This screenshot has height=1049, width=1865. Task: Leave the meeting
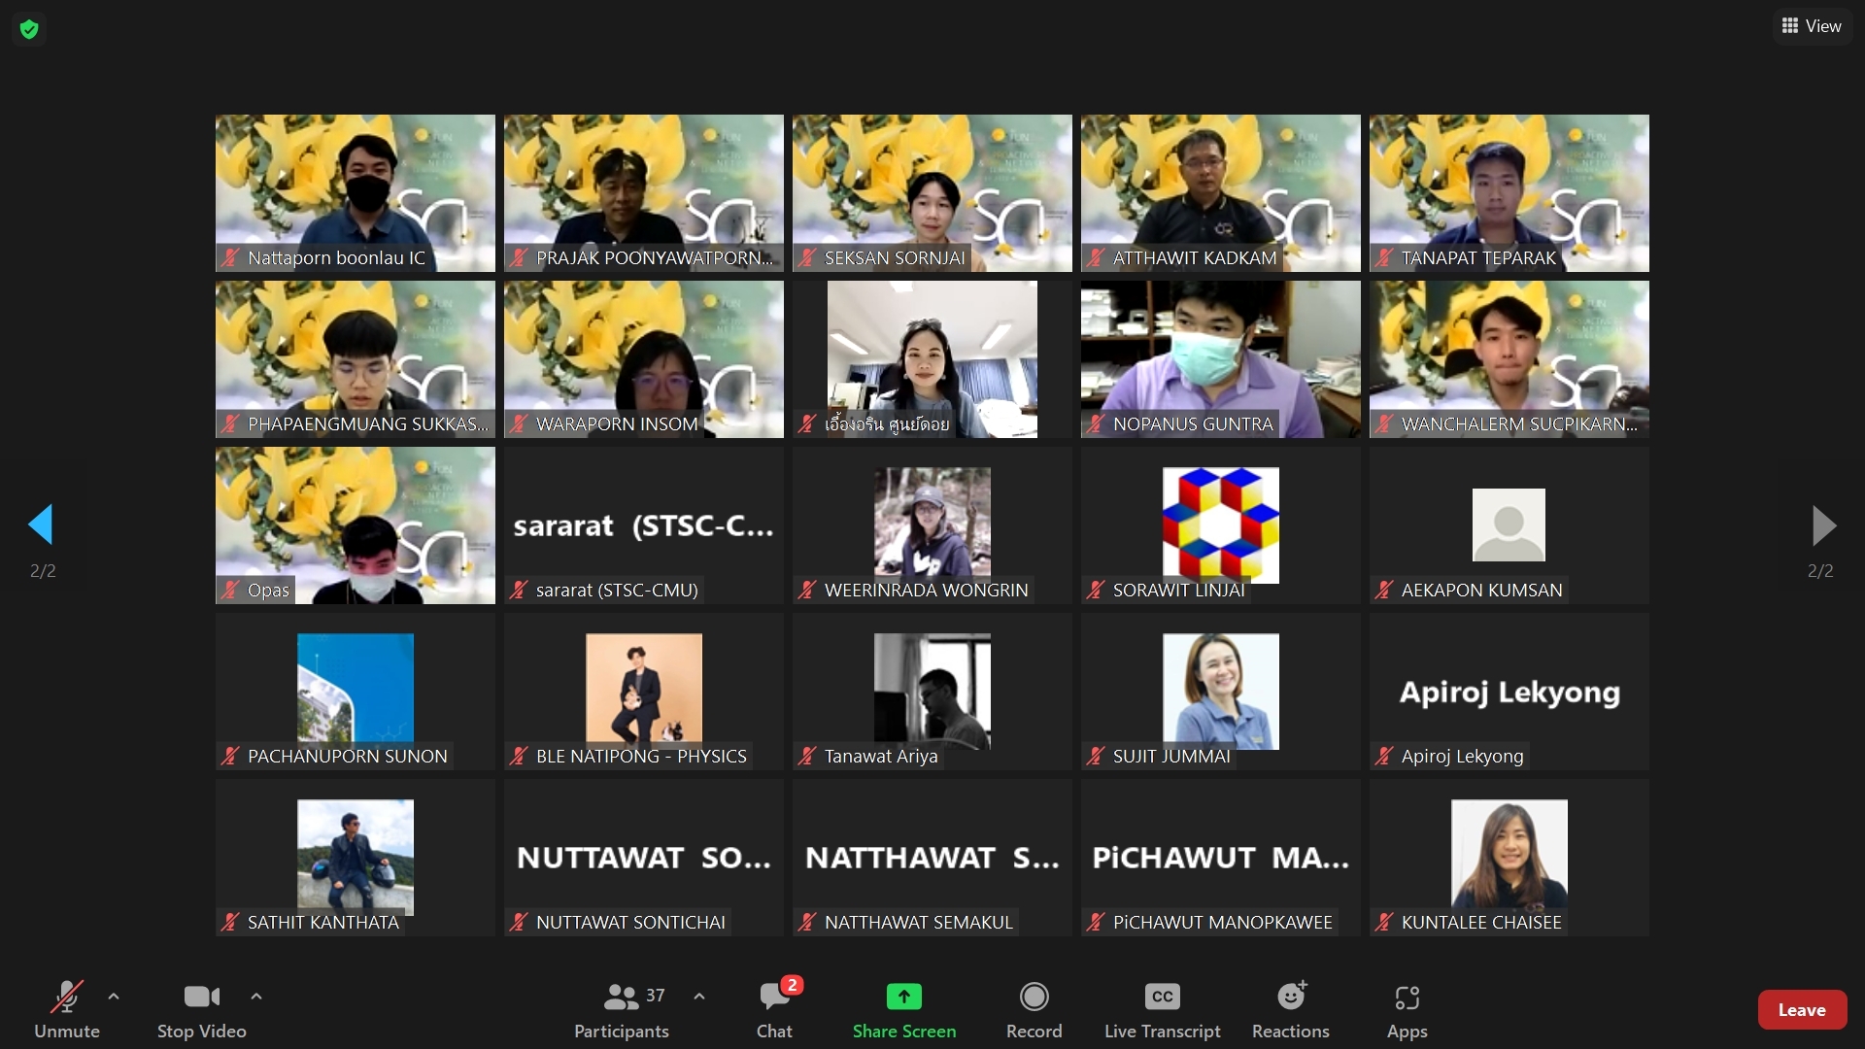point(1801,1010)
